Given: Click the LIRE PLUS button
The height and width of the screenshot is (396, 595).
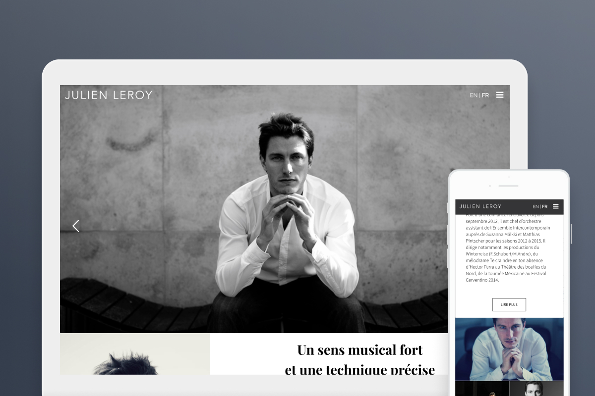Looking at the screenshot, I should point(509,304).
